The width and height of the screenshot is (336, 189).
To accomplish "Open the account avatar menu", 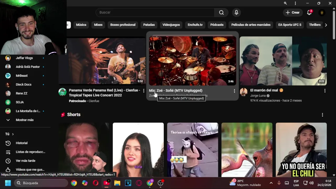I will tap(322, 12).
